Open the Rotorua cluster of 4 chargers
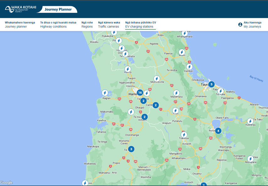This screenshot has height=186, width=268. coord(218,131)
